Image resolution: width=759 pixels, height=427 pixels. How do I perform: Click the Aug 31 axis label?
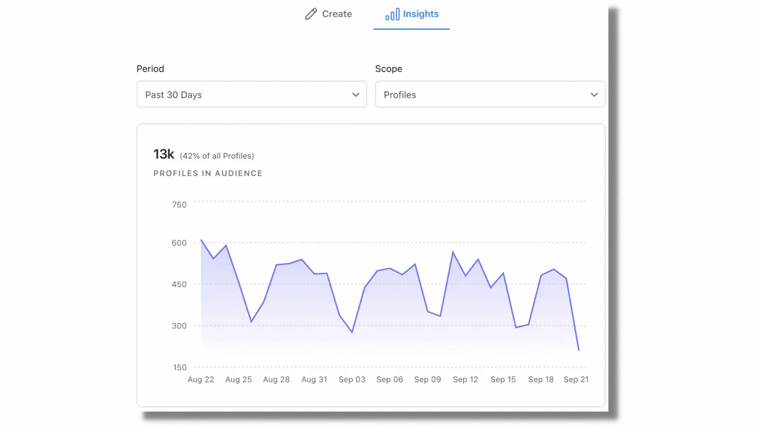click(x=314, y=380)
